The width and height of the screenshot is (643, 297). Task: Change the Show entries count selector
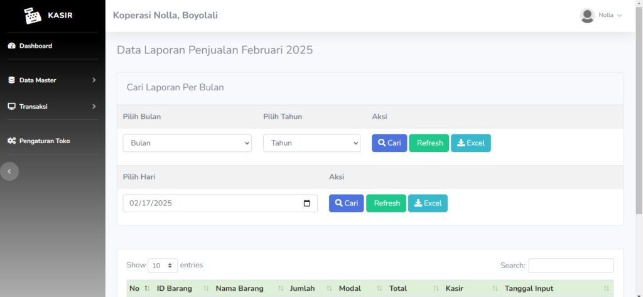163,266
